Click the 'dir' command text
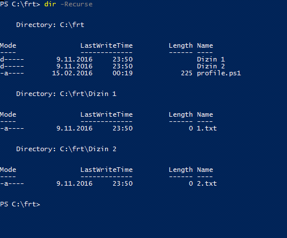The height and width of the screenshot is (238, 287). tap(50, 4)
